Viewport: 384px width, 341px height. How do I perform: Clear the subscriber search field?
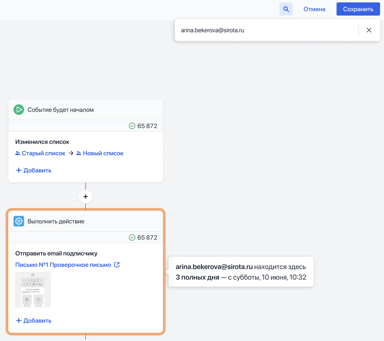click(369, 30)
